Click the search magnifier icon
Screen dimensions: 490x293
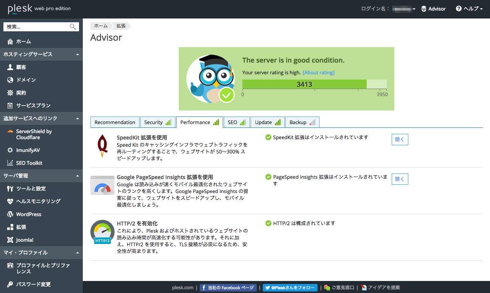click(x=73, y=27)
